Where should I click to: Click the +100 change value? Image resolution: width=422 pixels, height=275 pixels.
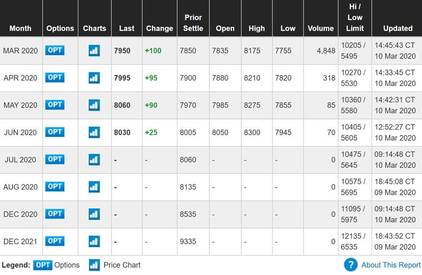pos(153,50)
